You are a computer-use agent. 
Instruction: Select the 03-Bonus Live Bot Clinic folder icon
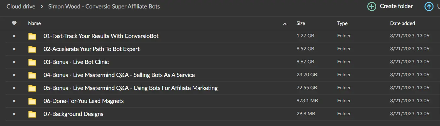coord(32,62)
